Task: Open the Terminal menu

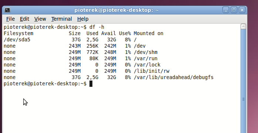Action: (61, 19)
